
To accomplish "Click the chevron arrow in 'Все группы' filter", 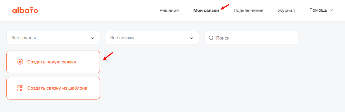I will [x=93, y=38].
